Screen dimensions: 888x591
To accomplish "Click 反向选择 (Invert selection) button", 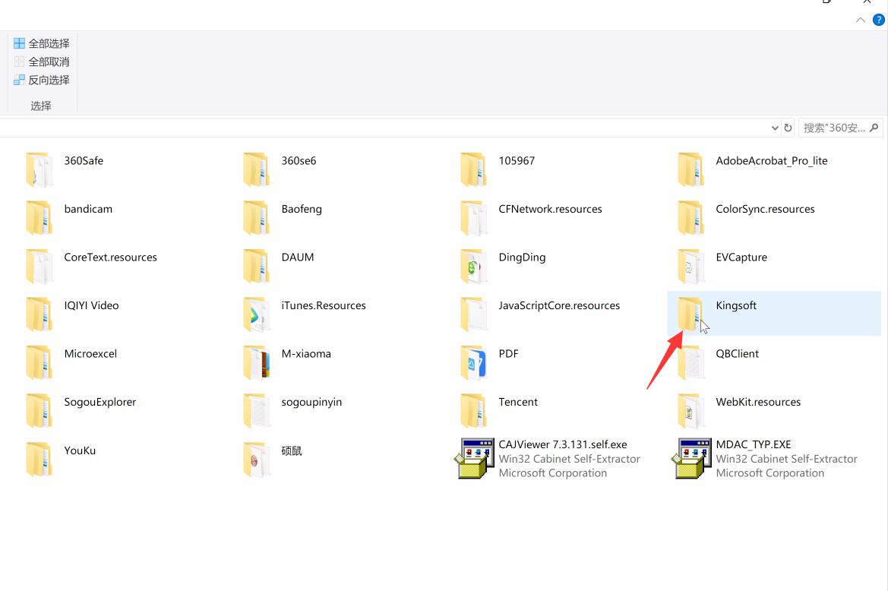I will coord(41,80).
